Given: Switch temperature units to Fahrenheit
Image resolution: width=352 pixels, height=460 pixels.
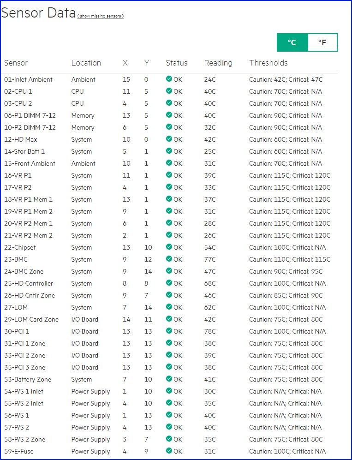Looking at the screenshot, I should coord(322,42).
